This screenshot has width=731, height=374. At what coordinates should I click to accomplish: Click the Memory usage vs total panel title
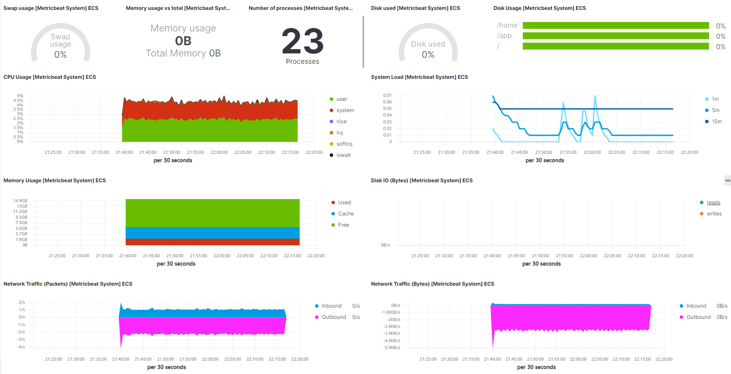click(x=178, y=8)
